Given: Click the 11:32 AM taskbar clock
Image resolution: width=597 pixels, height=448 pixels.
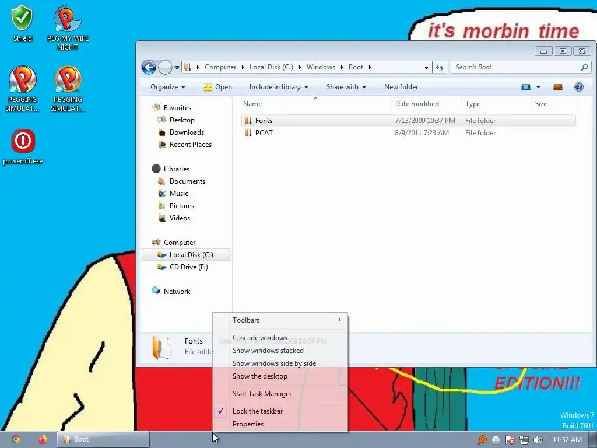Looking at the screenshot, I should coord(567,440).
